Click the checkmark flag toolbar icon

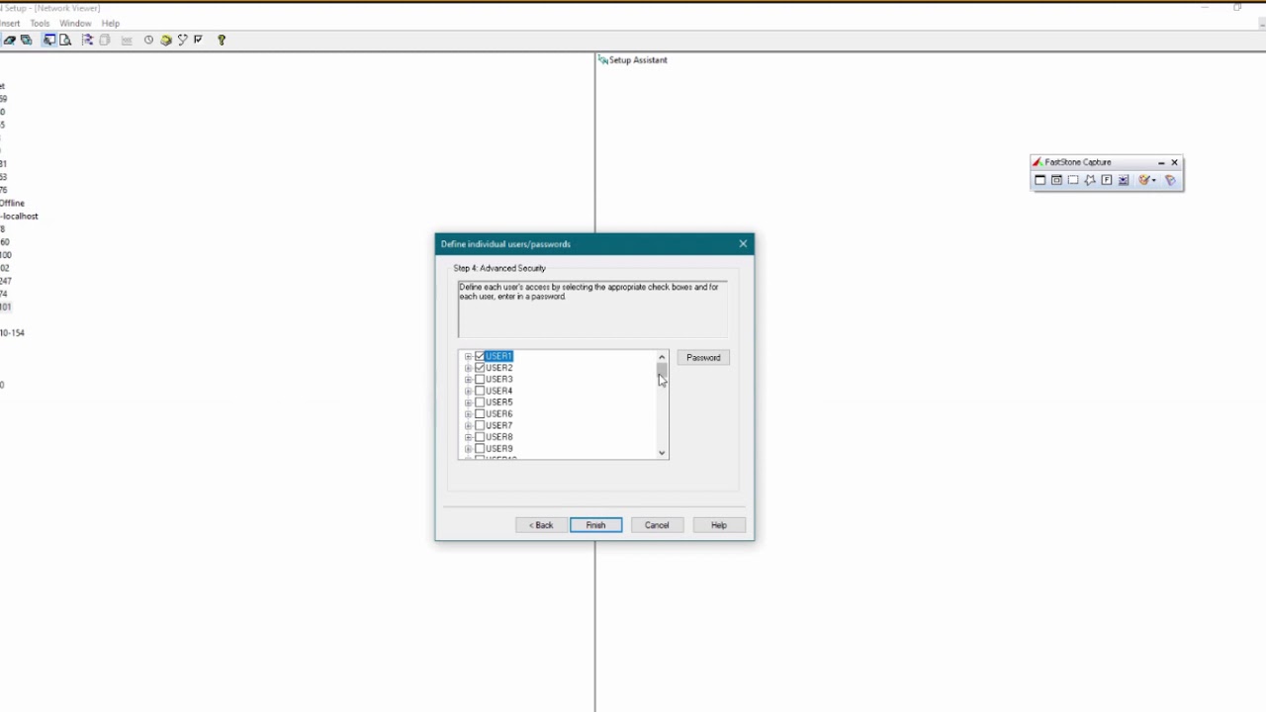pyautogui.click(x=199, y=40)
